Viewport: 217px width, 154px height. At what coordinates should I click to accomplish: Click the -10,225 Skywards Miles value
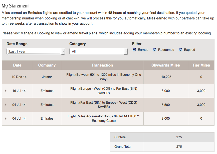(166, 77)
